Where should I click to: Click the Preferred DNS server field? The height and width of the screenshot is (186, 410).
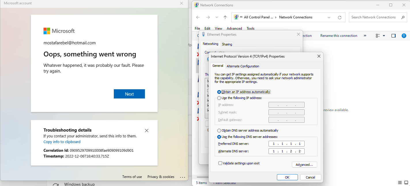tap(286, 144)
